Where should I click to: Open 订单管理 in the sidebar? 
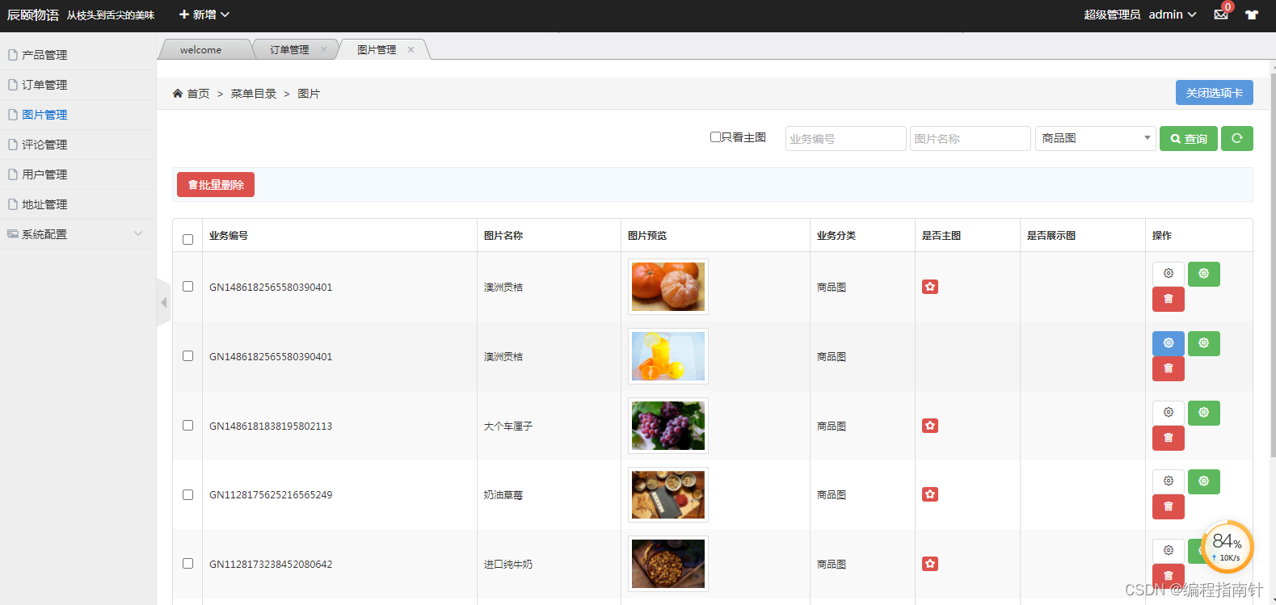coord(78,85)
